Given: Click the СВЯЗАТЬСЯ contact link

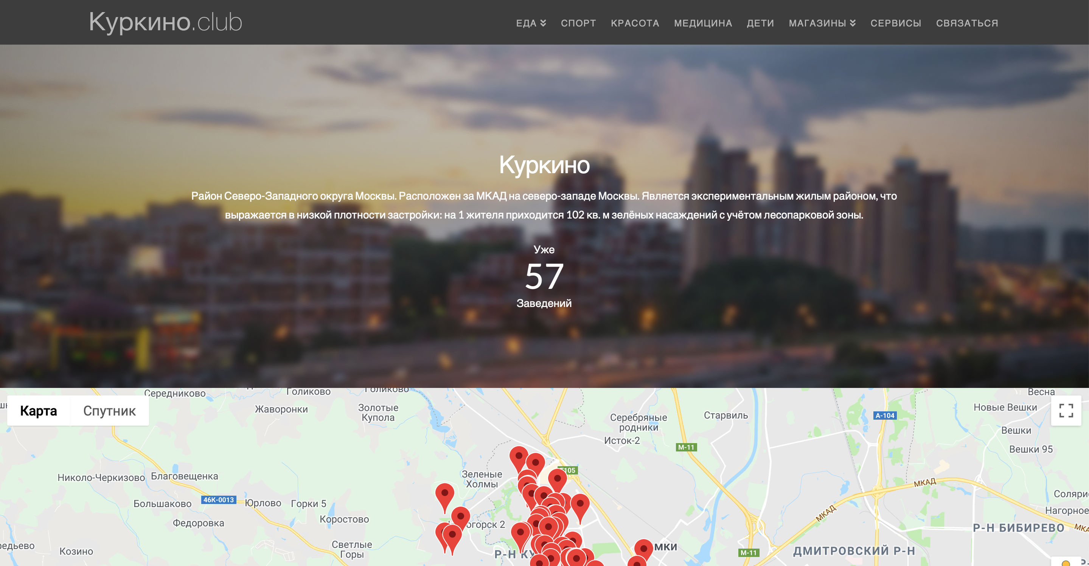Looking at the screenshot, I should (966, 23).
